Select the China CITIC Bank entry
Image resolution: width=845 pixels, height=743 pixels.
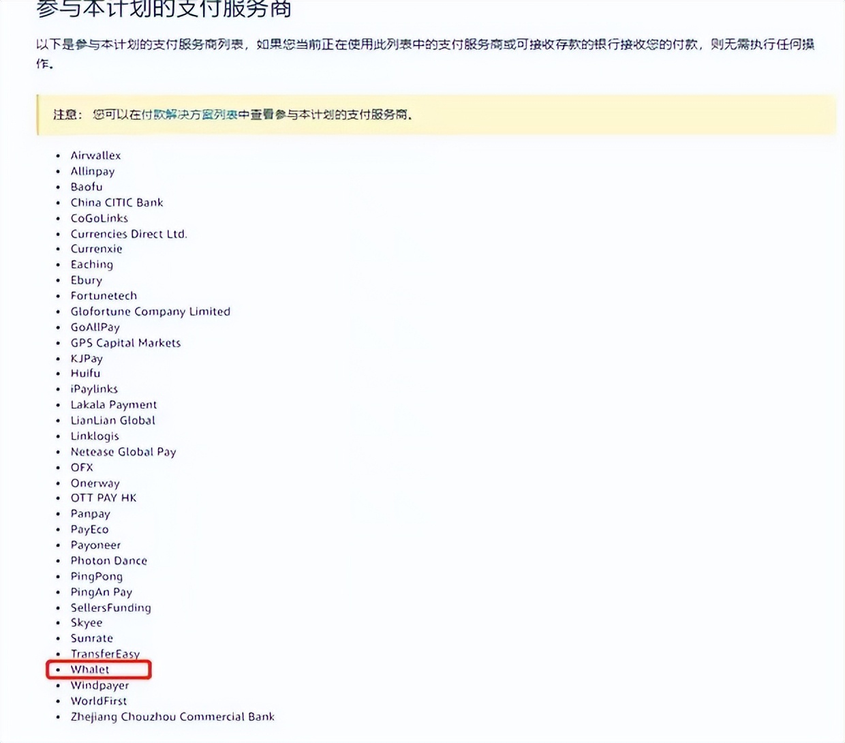[117, 202]
